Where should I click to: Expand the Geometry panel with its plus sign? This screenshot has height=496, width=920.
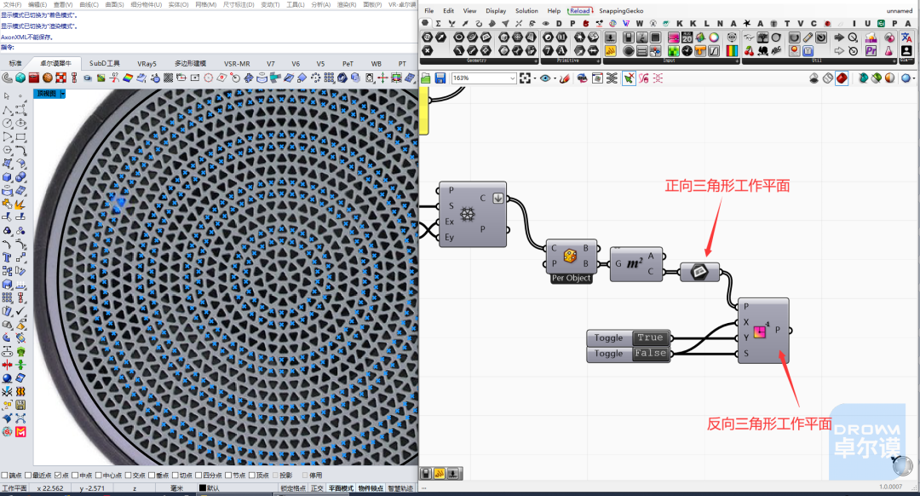[536, 61]
